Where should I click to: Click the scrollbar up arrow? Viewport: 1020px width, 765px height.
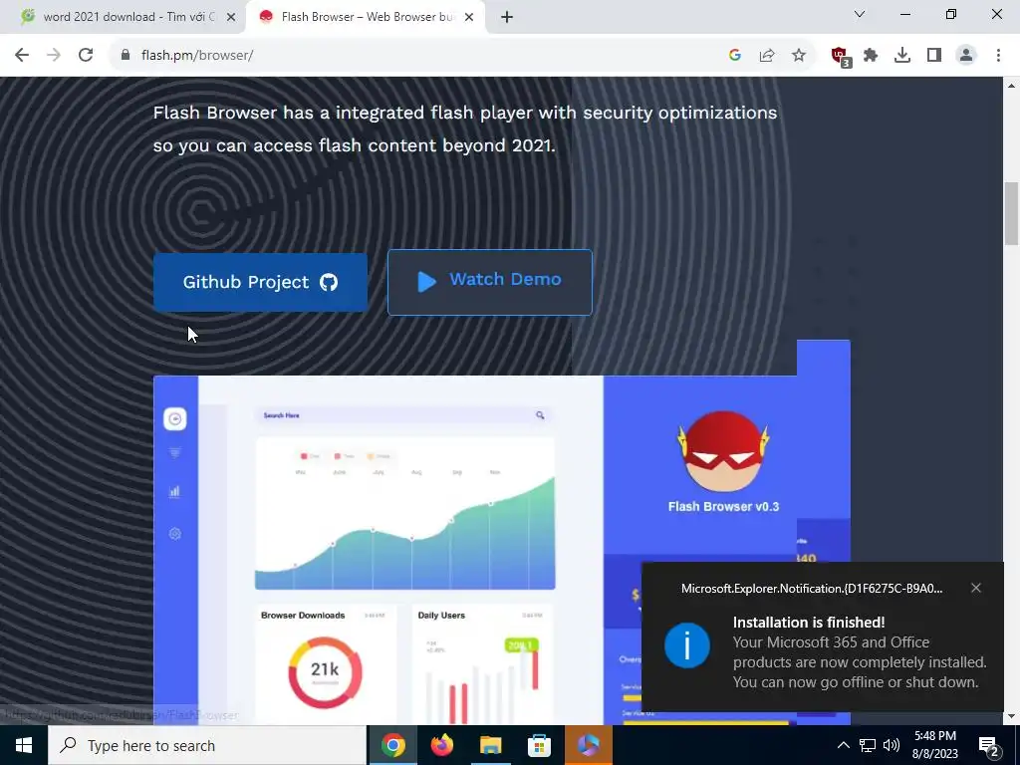(1012, 85)
